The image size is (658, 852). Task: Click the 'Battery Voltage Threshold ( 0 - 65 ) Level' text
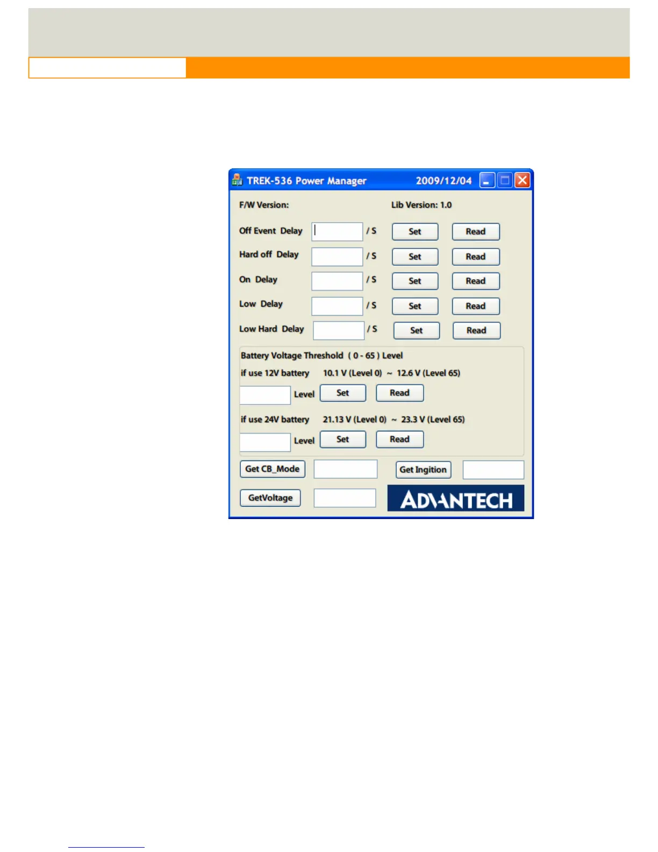[321, 356]
